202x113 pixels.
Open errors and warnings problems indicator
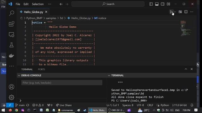coord(38,105)
